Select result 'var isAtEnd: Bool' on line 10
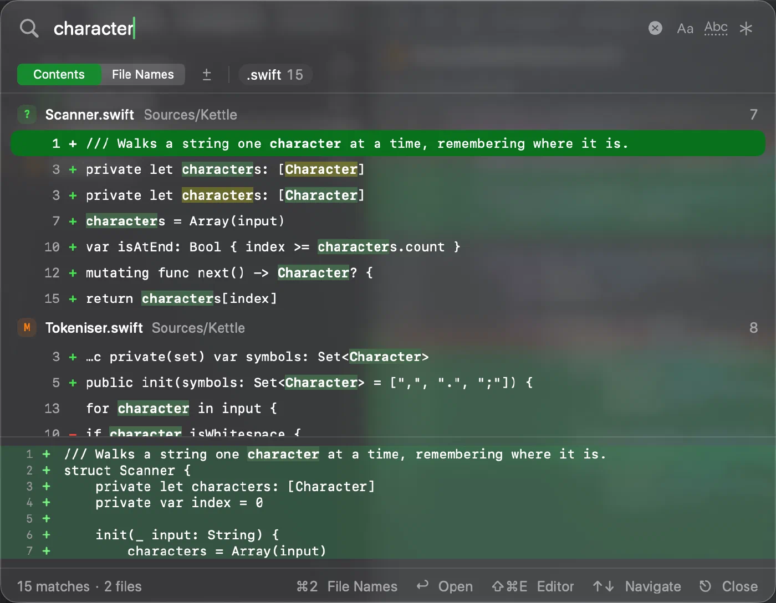This screenshot has height=603, width=776. [388, 247]
